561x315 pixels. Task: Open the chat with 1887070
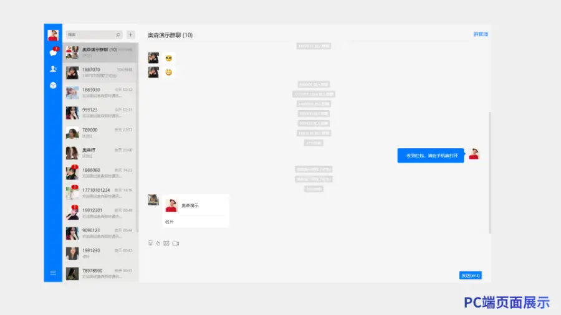click(x=100, y=72)
